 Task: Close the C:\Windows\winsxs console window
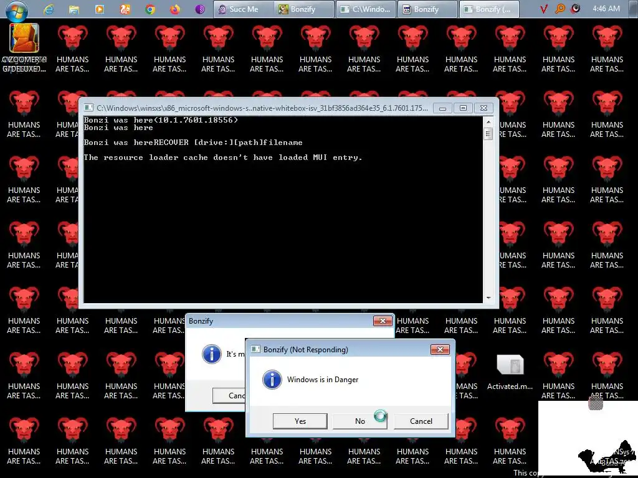483,108
